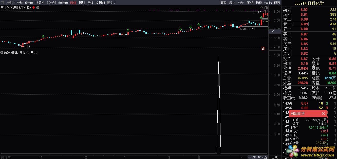Click the red 涨 badge icon
The width and height of the screenshot is (337, 159).
[x=263, y=48]
